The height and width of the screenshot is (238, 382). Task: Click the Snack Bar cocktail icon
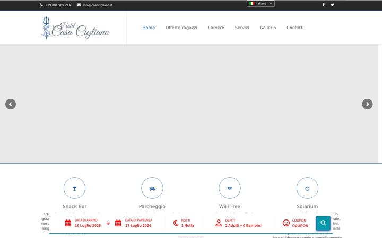[75, 188]
